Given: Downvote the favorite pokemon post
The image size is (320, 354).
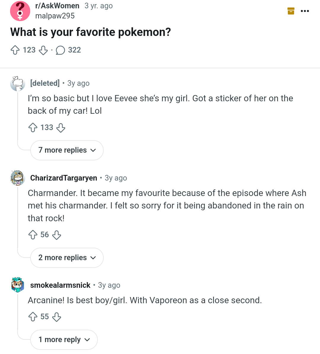Looking at the screenshot, I should click(43, 50).
